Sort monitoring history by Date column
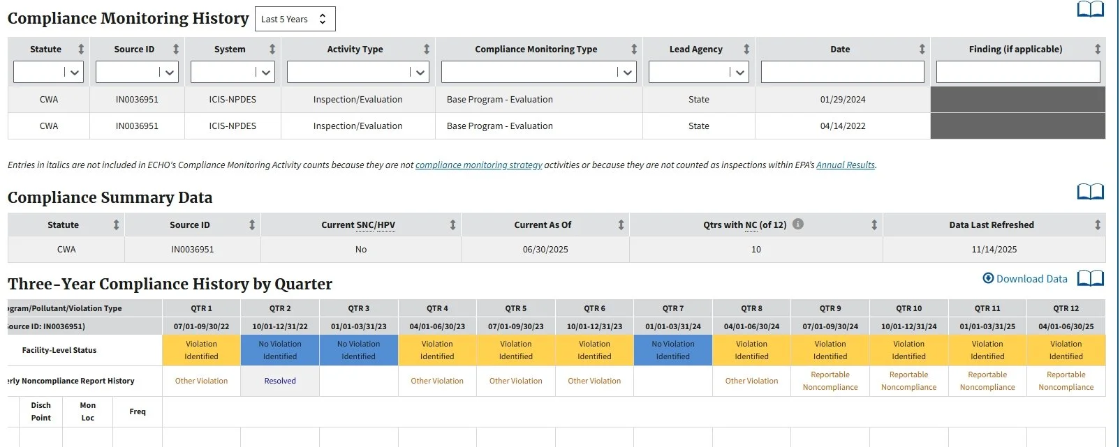Image resolution: width=1120 pixels, height=447 pixels. [x=922, y=49]
